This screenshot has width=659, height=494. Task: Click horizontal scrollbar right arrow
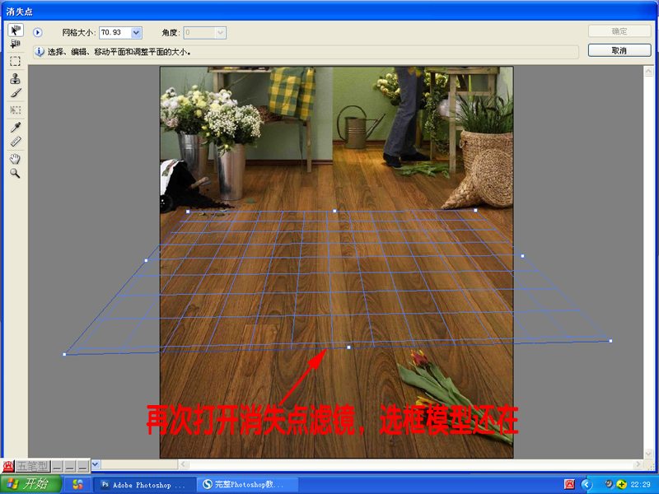[638, 464]
